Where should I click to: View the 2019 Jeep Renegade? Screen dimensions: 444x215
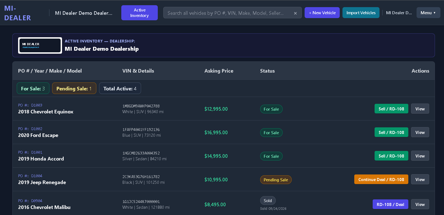click(x=420, y=179)
